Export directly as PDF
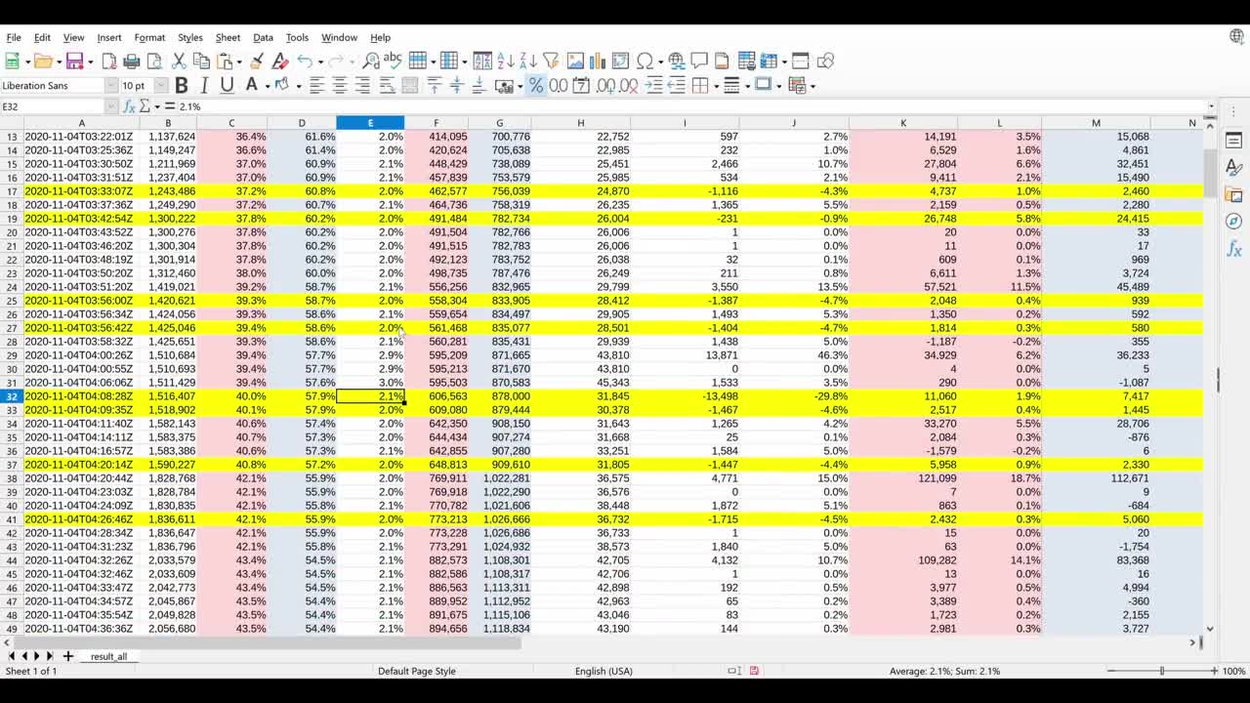Viewport: 1250px width, 703px height. (108, 61)
